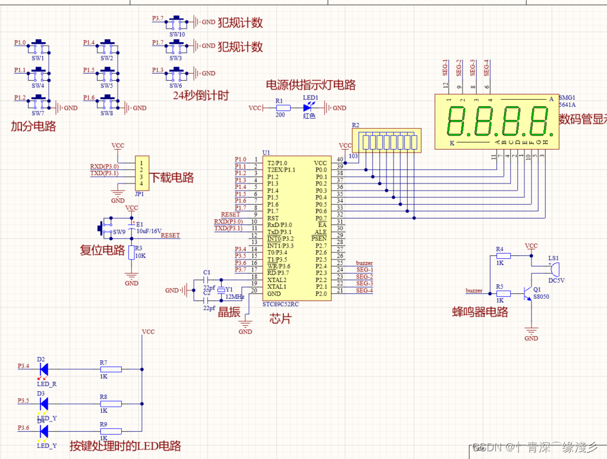Click '犯规计数' text beside SW10
Image resolution: width=607 pixels, height=459 pixels.
click(240, 23)
